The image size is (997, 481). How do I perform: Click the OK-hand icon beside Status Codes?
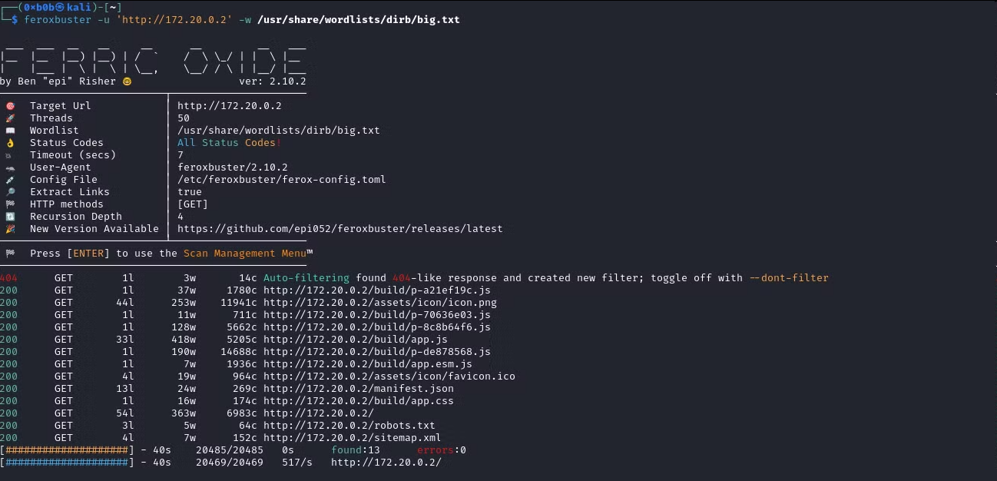[10, 143]
